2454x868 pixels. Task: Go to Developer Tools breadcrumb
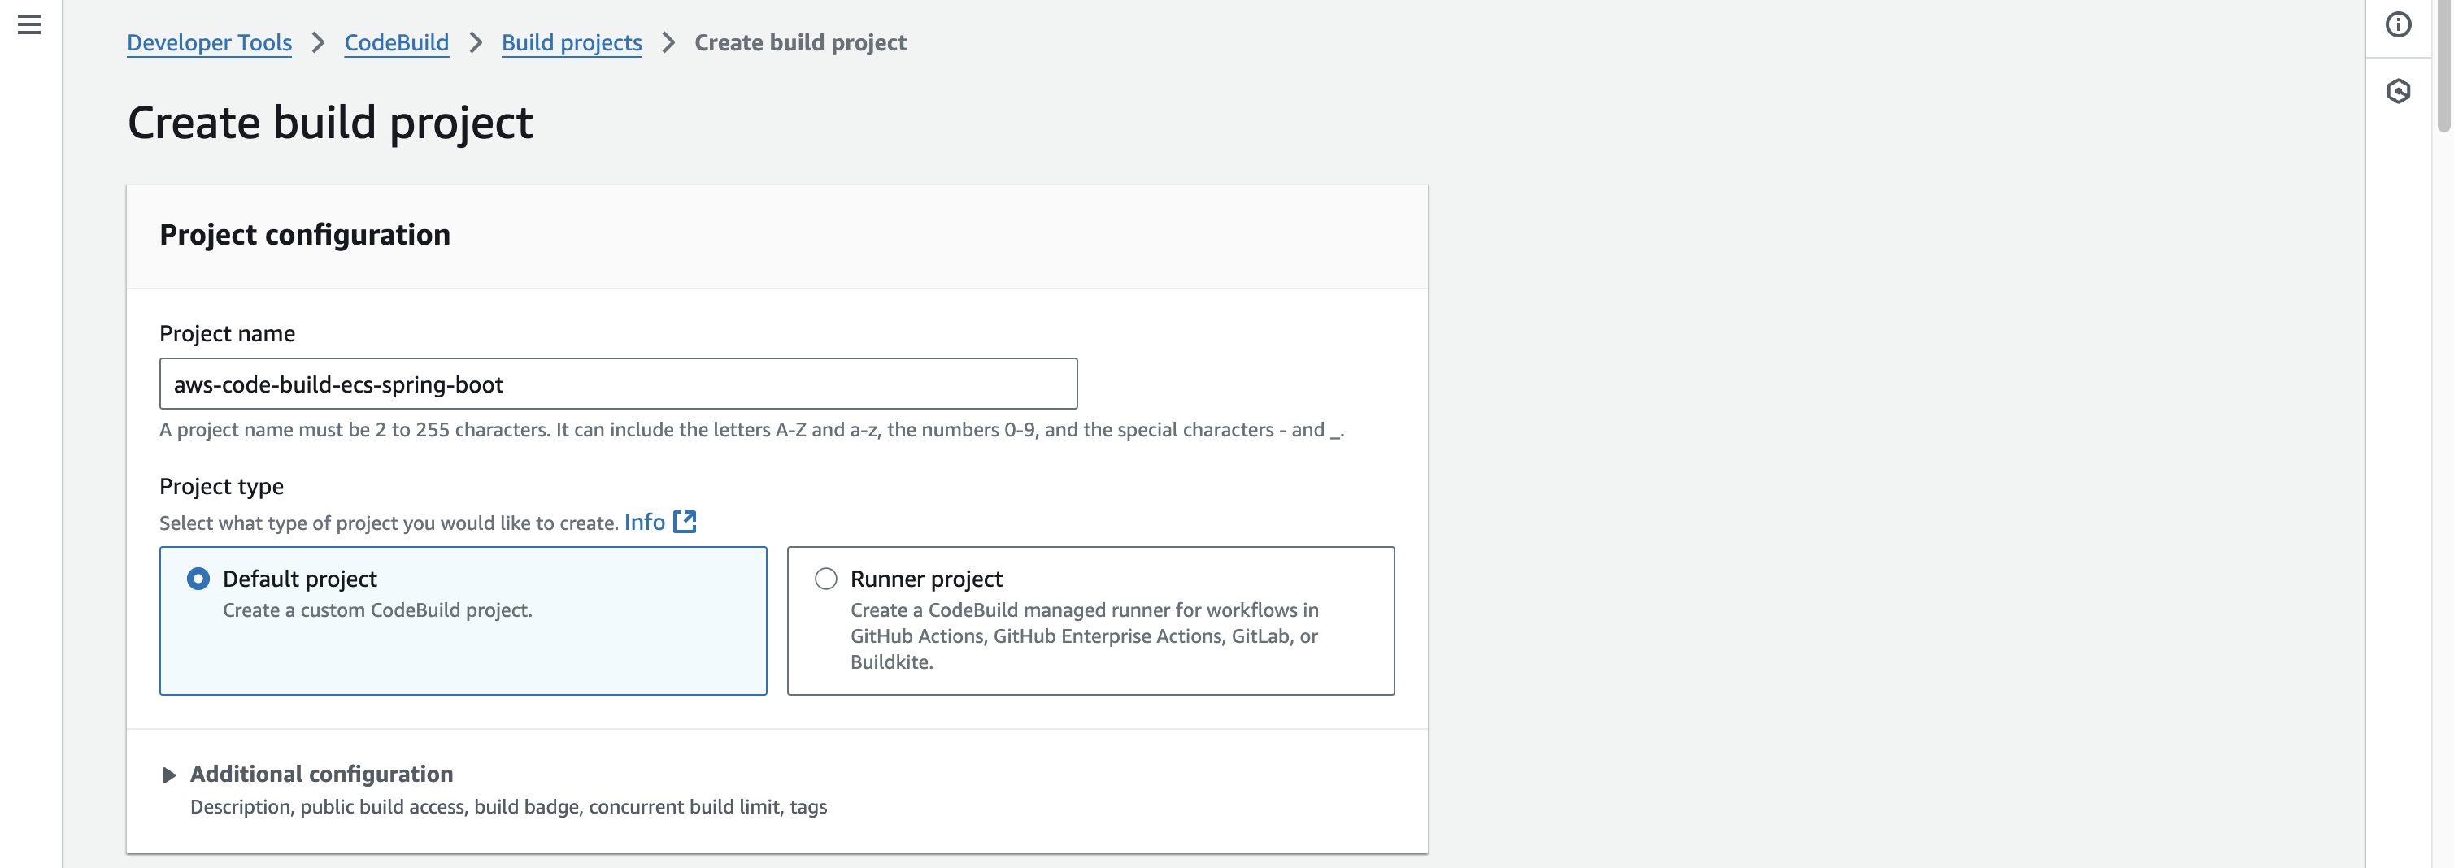(210, 43)
